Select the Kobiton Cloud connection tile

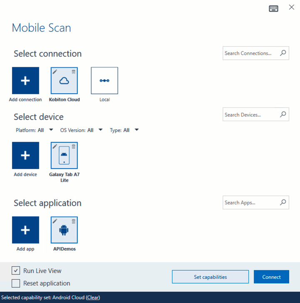(x=64, y=81)
